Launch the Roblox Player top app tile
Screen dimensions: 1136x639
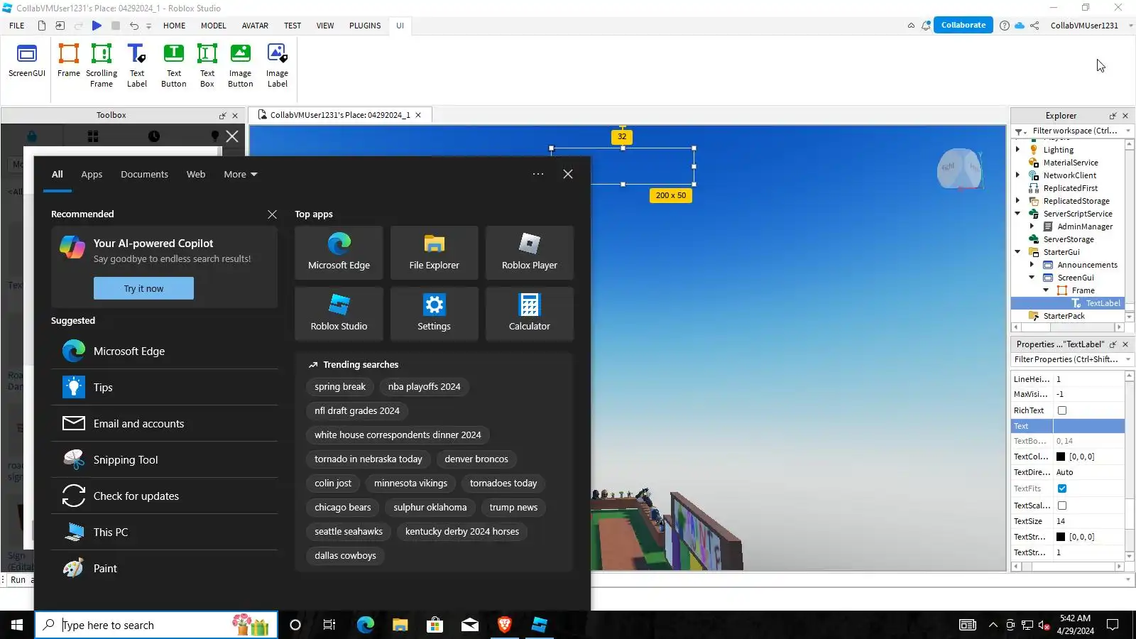click(530, 253)
